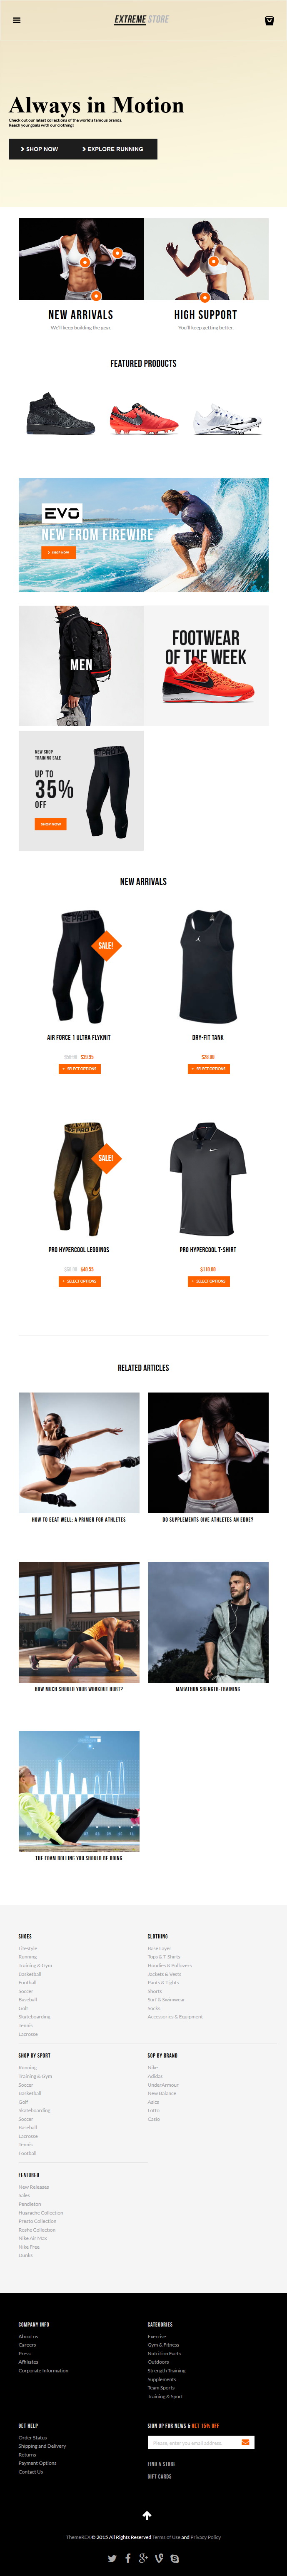
Task: Open the Vine icon in the footer
Action: tap(159, 2558)
